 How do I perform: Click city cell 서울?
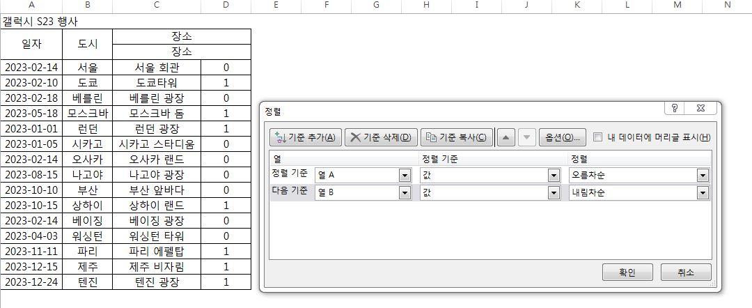pos(87,67)
